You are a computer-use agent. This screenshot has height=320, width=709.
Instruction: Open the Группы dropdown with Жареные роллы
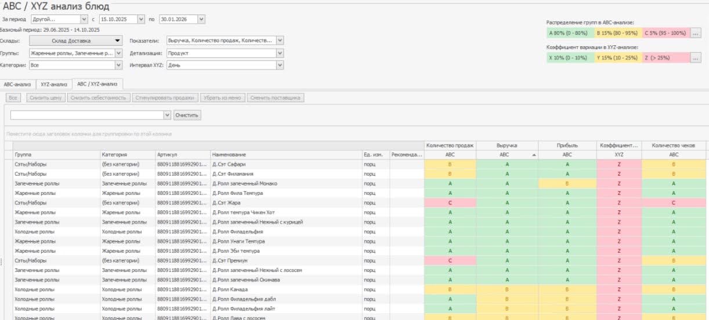pos(118,53)
